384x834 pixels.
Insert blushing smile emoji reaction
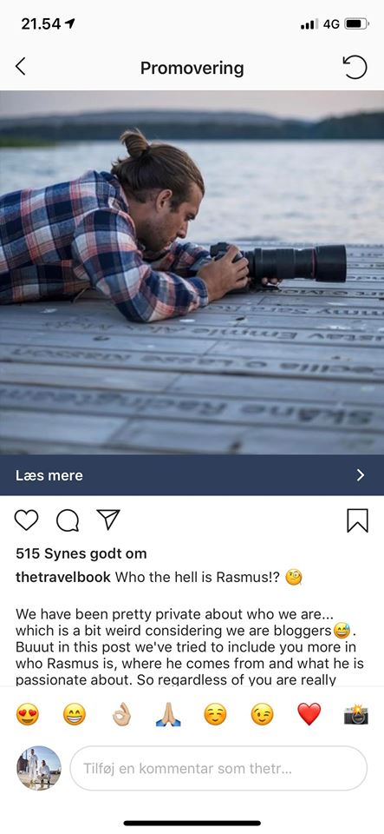click(x=215, y=714)
